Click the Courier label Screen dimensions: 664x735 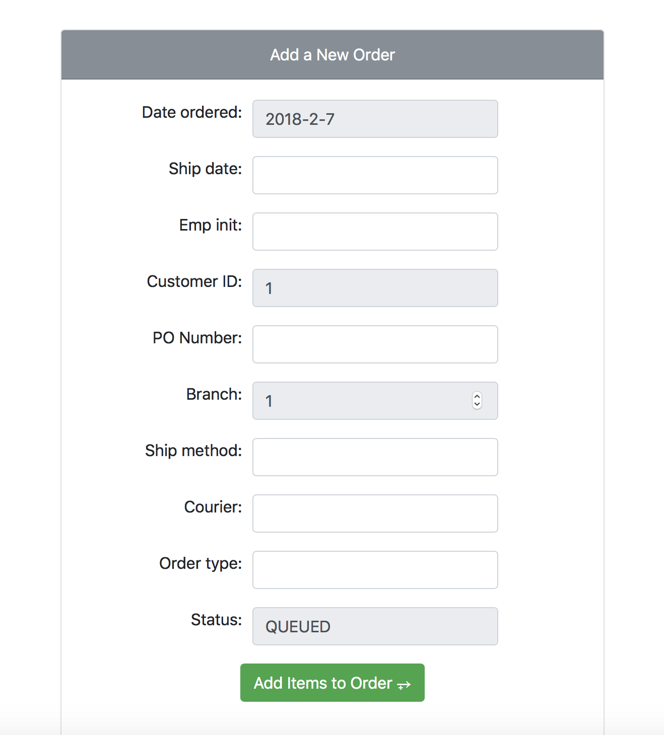(213, 507)
